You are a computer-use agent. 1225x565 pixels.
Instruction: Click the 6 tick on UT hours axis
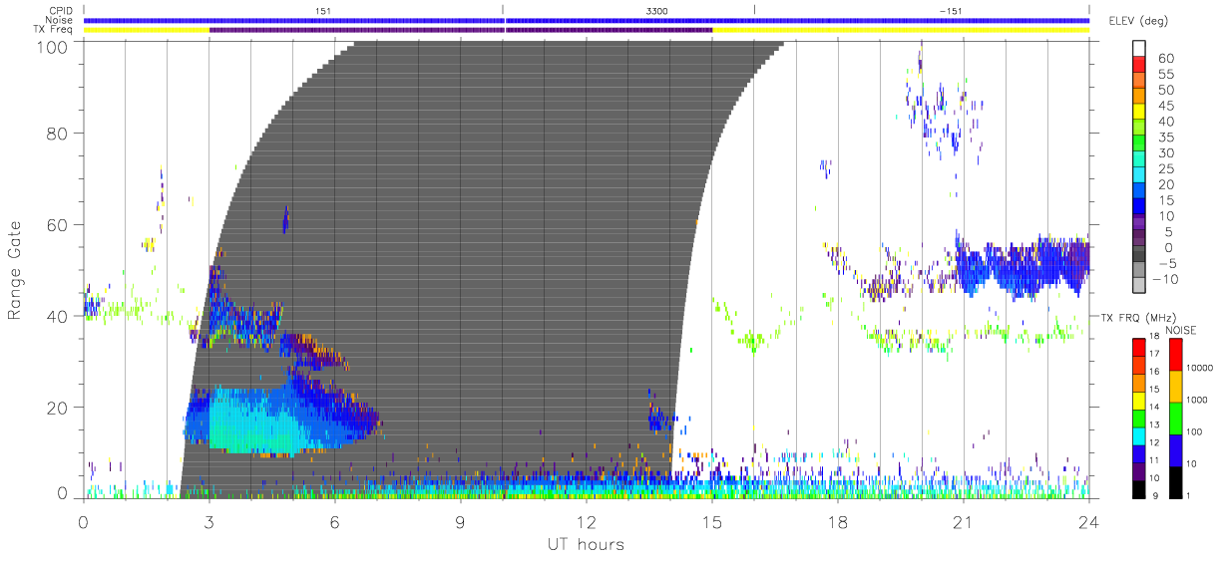click(x=335, y=520)
